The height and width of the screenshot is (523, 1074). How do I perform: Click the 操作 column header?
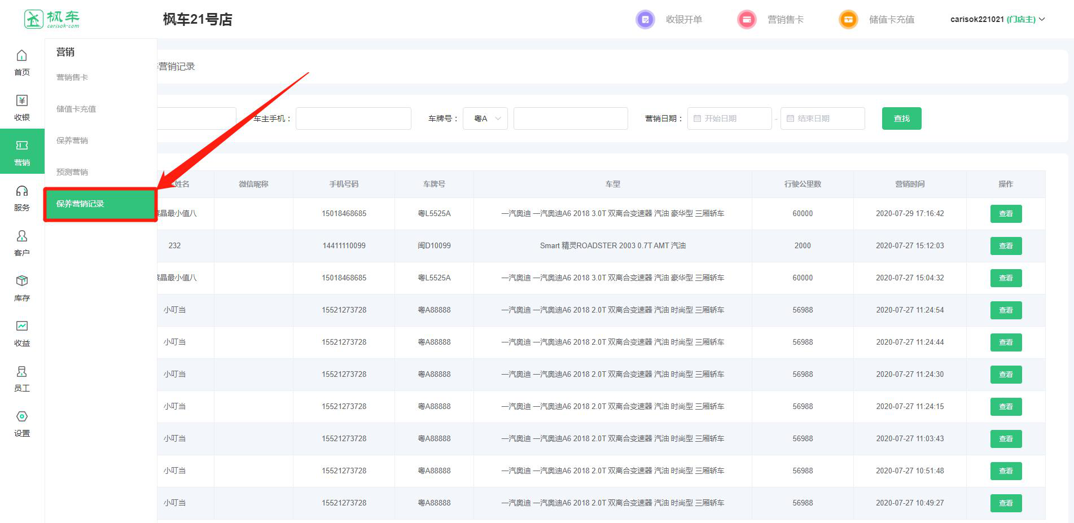click(x=1006, y=184)
